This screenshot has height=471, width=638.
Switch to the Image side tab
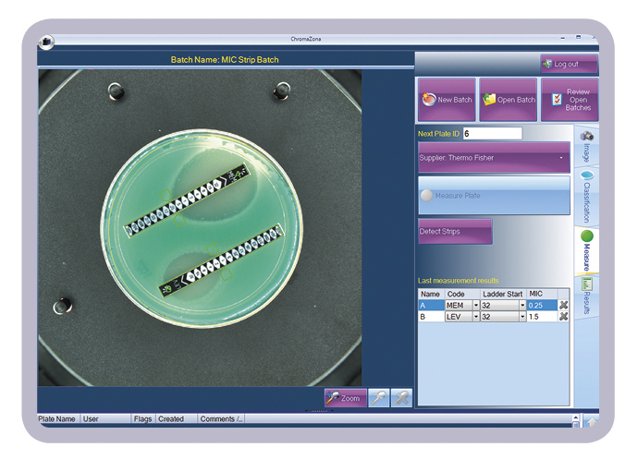point(586,146)
